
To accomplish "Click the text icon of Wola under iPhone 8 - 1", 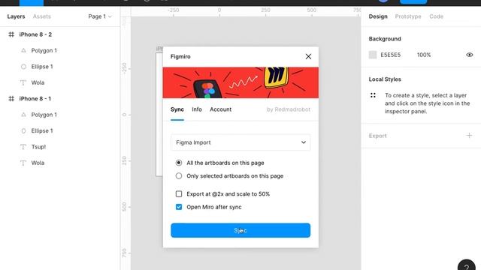I will point(23,163).
